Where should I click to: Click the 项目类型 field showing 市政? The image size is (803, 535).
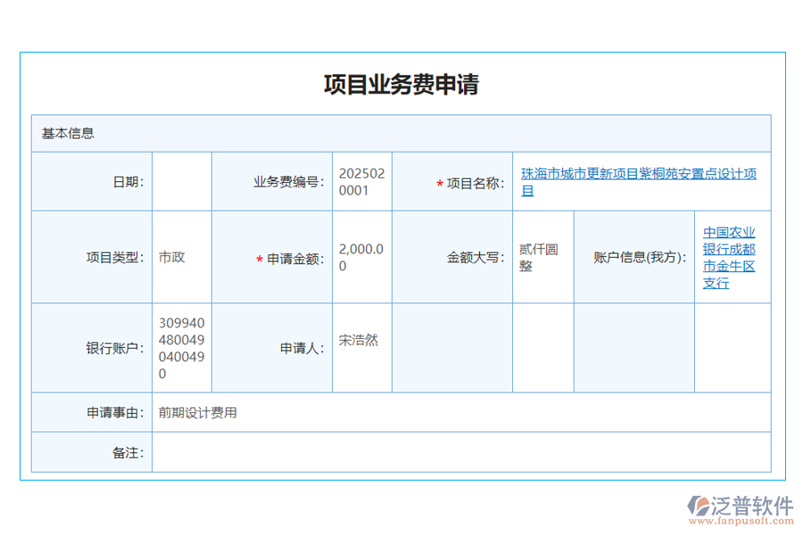tap(181, 257)
